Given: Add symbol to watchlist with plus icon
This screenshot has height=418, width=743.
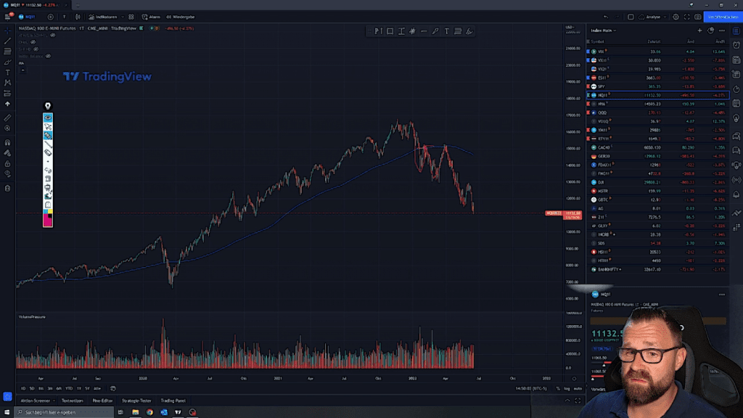Looking at the screenshot, I should click(x=699, y=30).
